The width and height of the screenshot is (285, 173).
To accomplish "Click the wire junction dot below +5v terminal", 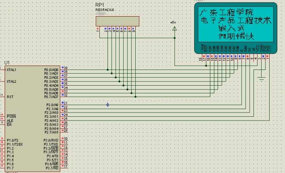I will (174, 38).
